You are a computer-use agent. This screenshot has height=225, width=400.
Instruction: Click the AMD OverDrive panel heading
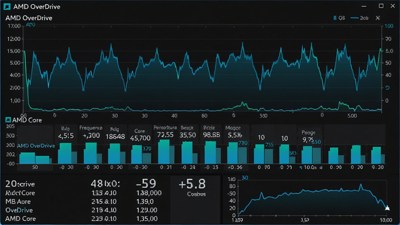click(29, 18)
